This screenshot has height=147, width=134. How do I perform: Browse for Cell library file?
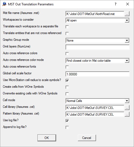(x=127, y=108)
